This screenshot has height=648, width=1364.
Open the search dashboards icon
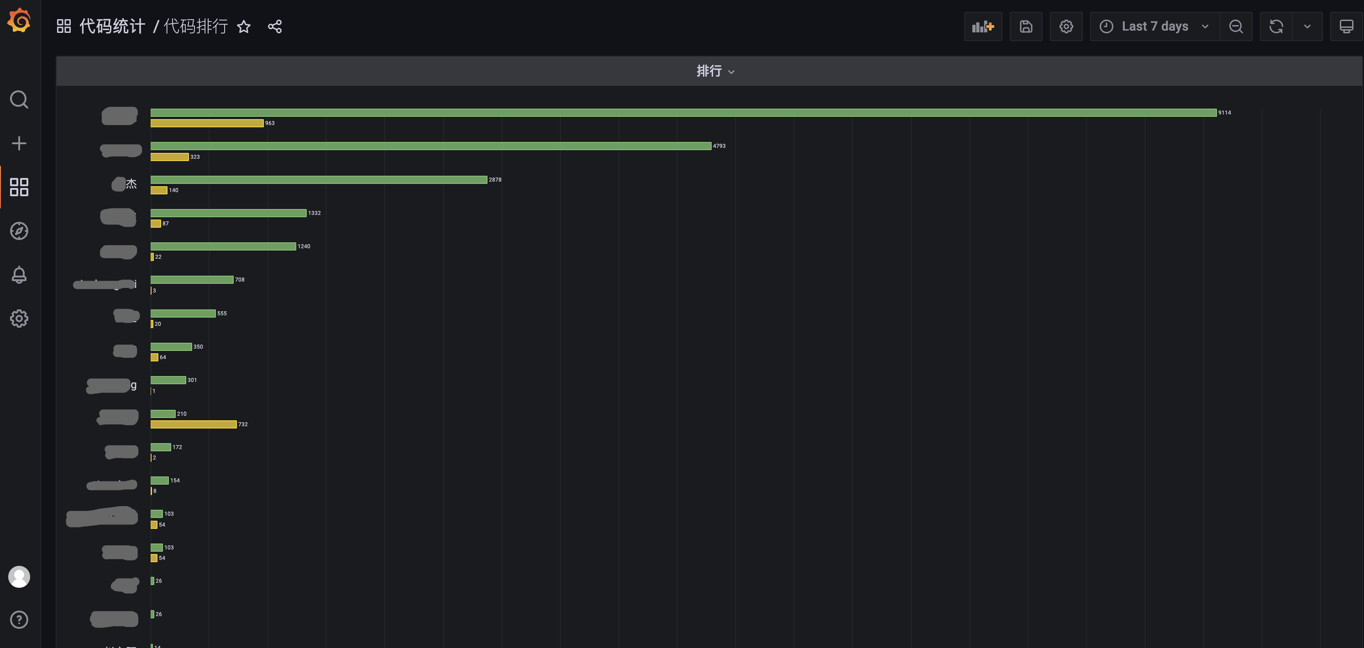[19, 99]
